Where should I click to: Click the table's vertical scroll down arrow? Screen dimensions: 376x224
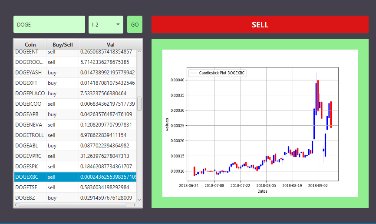coord(139,200)
